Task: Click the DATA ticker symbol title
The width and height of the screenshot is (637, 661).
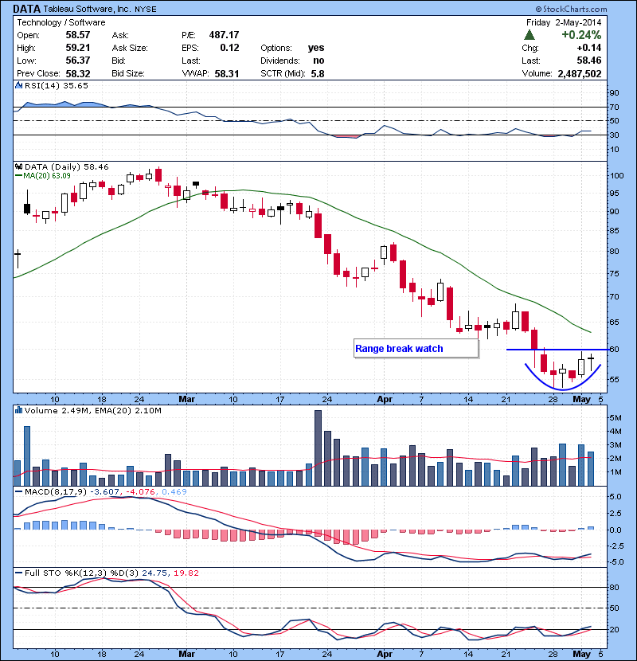Action: [x=26, y=9]
